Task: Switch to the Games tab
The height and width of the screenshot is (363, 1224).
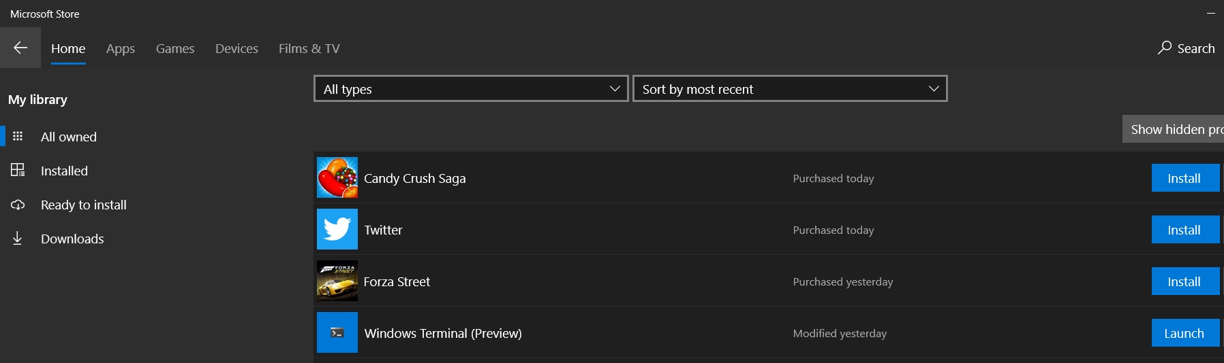Action: click(x=175, y=48)
